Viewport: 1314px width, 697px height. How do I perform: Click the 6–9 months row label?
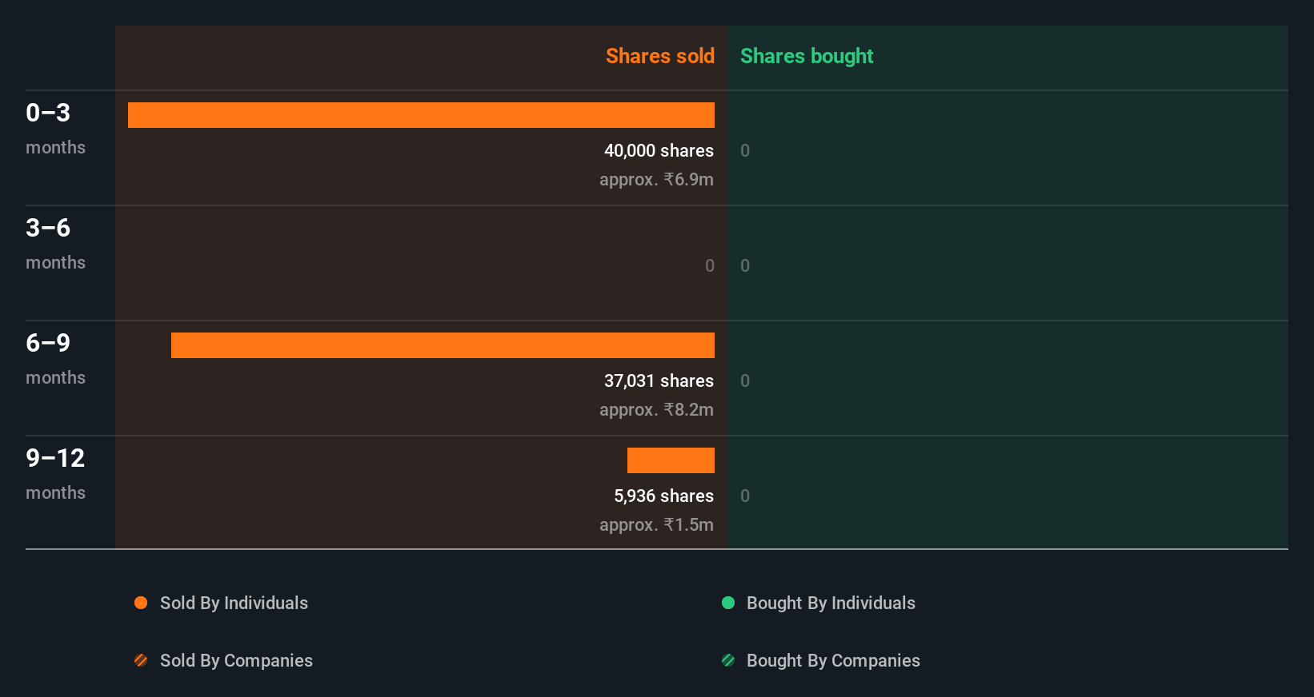pos(55,359)
